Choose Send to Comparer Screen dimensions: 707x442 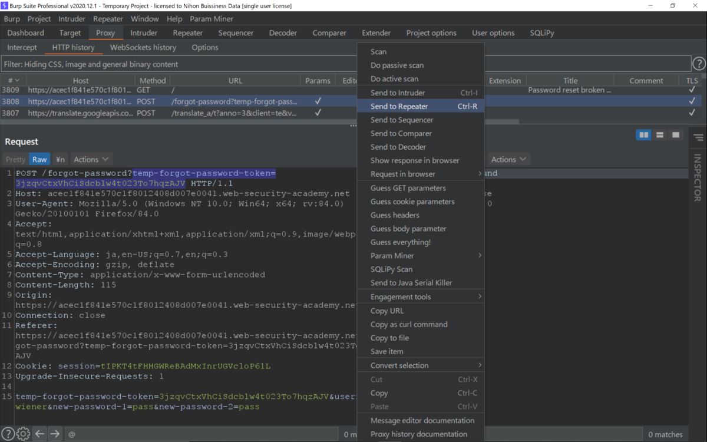pos(421,133)
